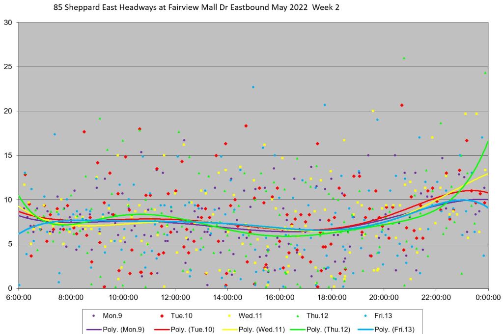The width and height of the screenshot is (503, 334).
Task: Click the 6:00:00 x-axis label
Action: click(x=19, y=297)
